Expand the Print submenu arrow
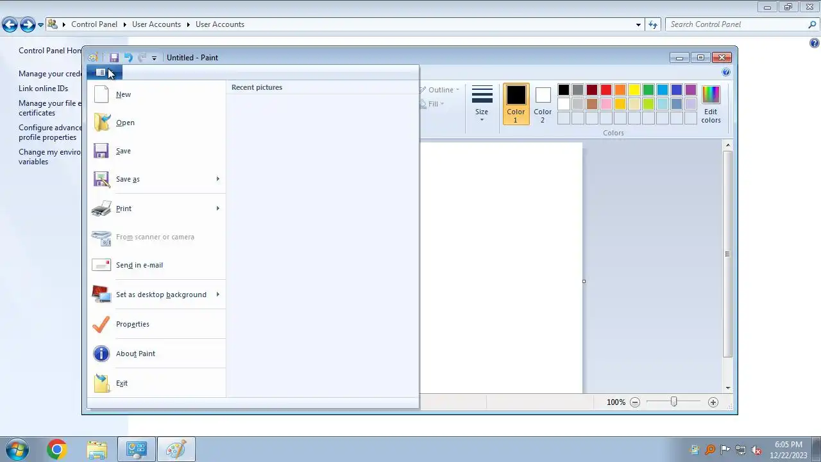Screen dimensions: 821x462 tap(218, 209)
